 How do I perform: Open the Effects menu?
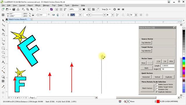pos(38,5)
